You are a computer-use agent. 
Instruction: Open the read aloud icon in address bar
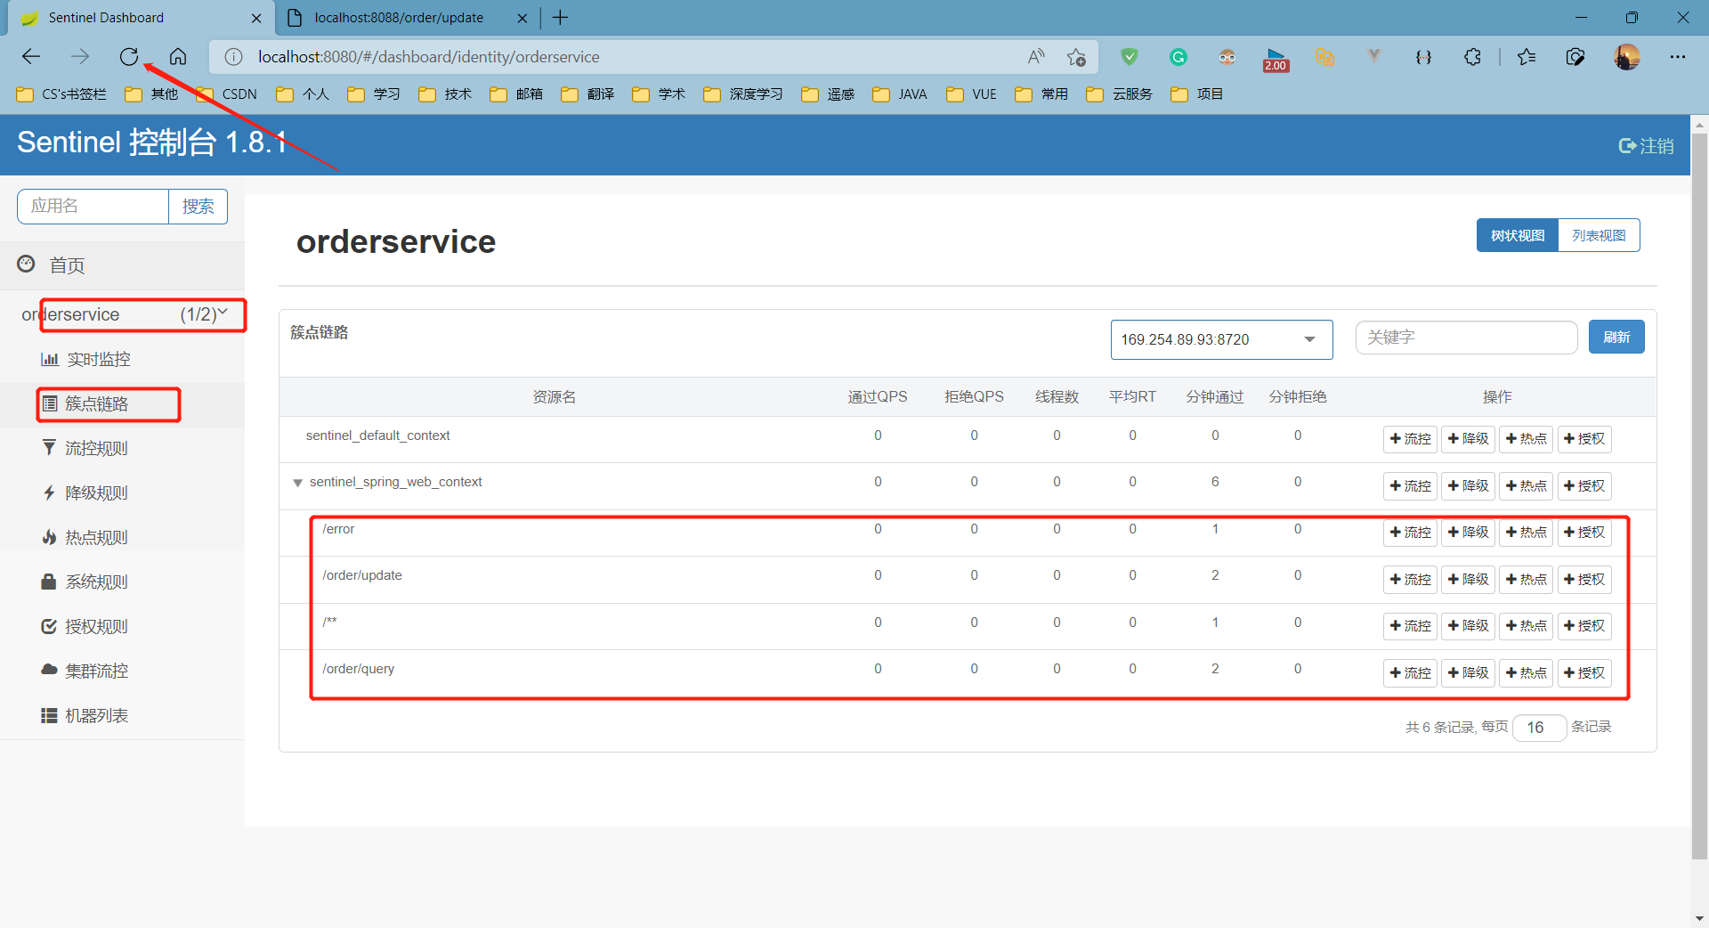click(x=1036, y=57)
